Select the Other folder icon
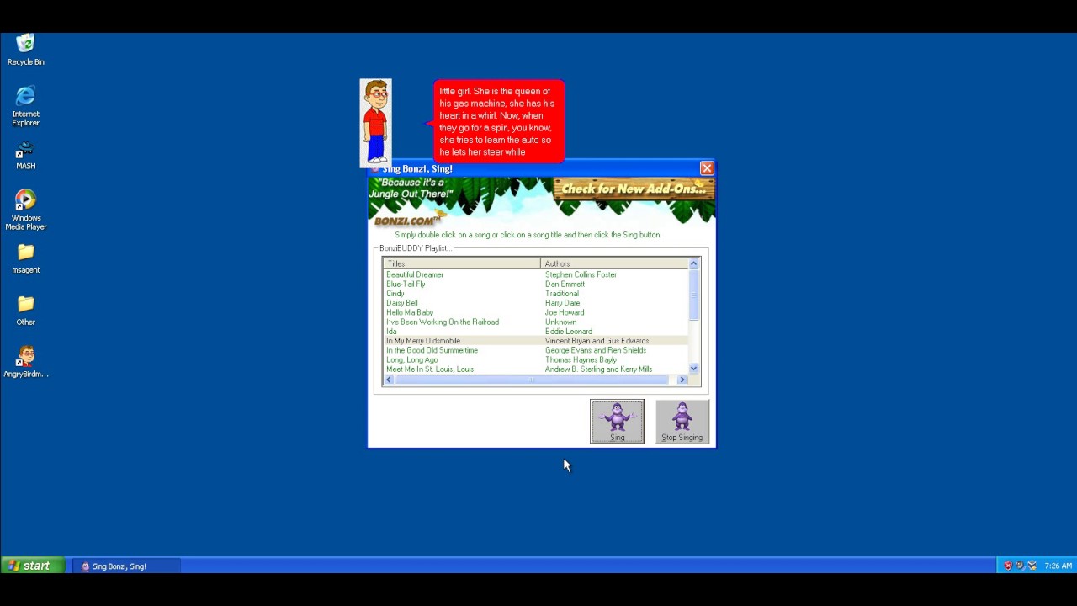Image resolution: width=1077 pixels, height=606 pixels. (25, 311)
